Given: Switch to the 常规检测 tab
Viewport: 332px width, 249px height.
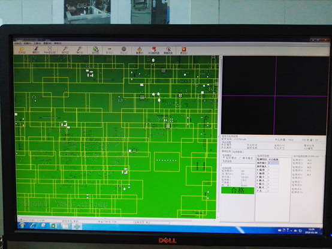Looking at the screenshot, I should 227,152.
